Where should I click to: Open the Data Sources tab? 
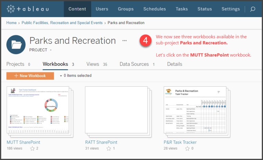pos(134,64)
